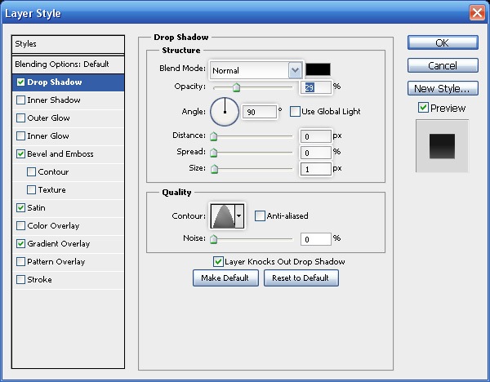This screenshot has width=490, height=382.
Task: Enable the Texture checkbox
Action: [31, 190]
